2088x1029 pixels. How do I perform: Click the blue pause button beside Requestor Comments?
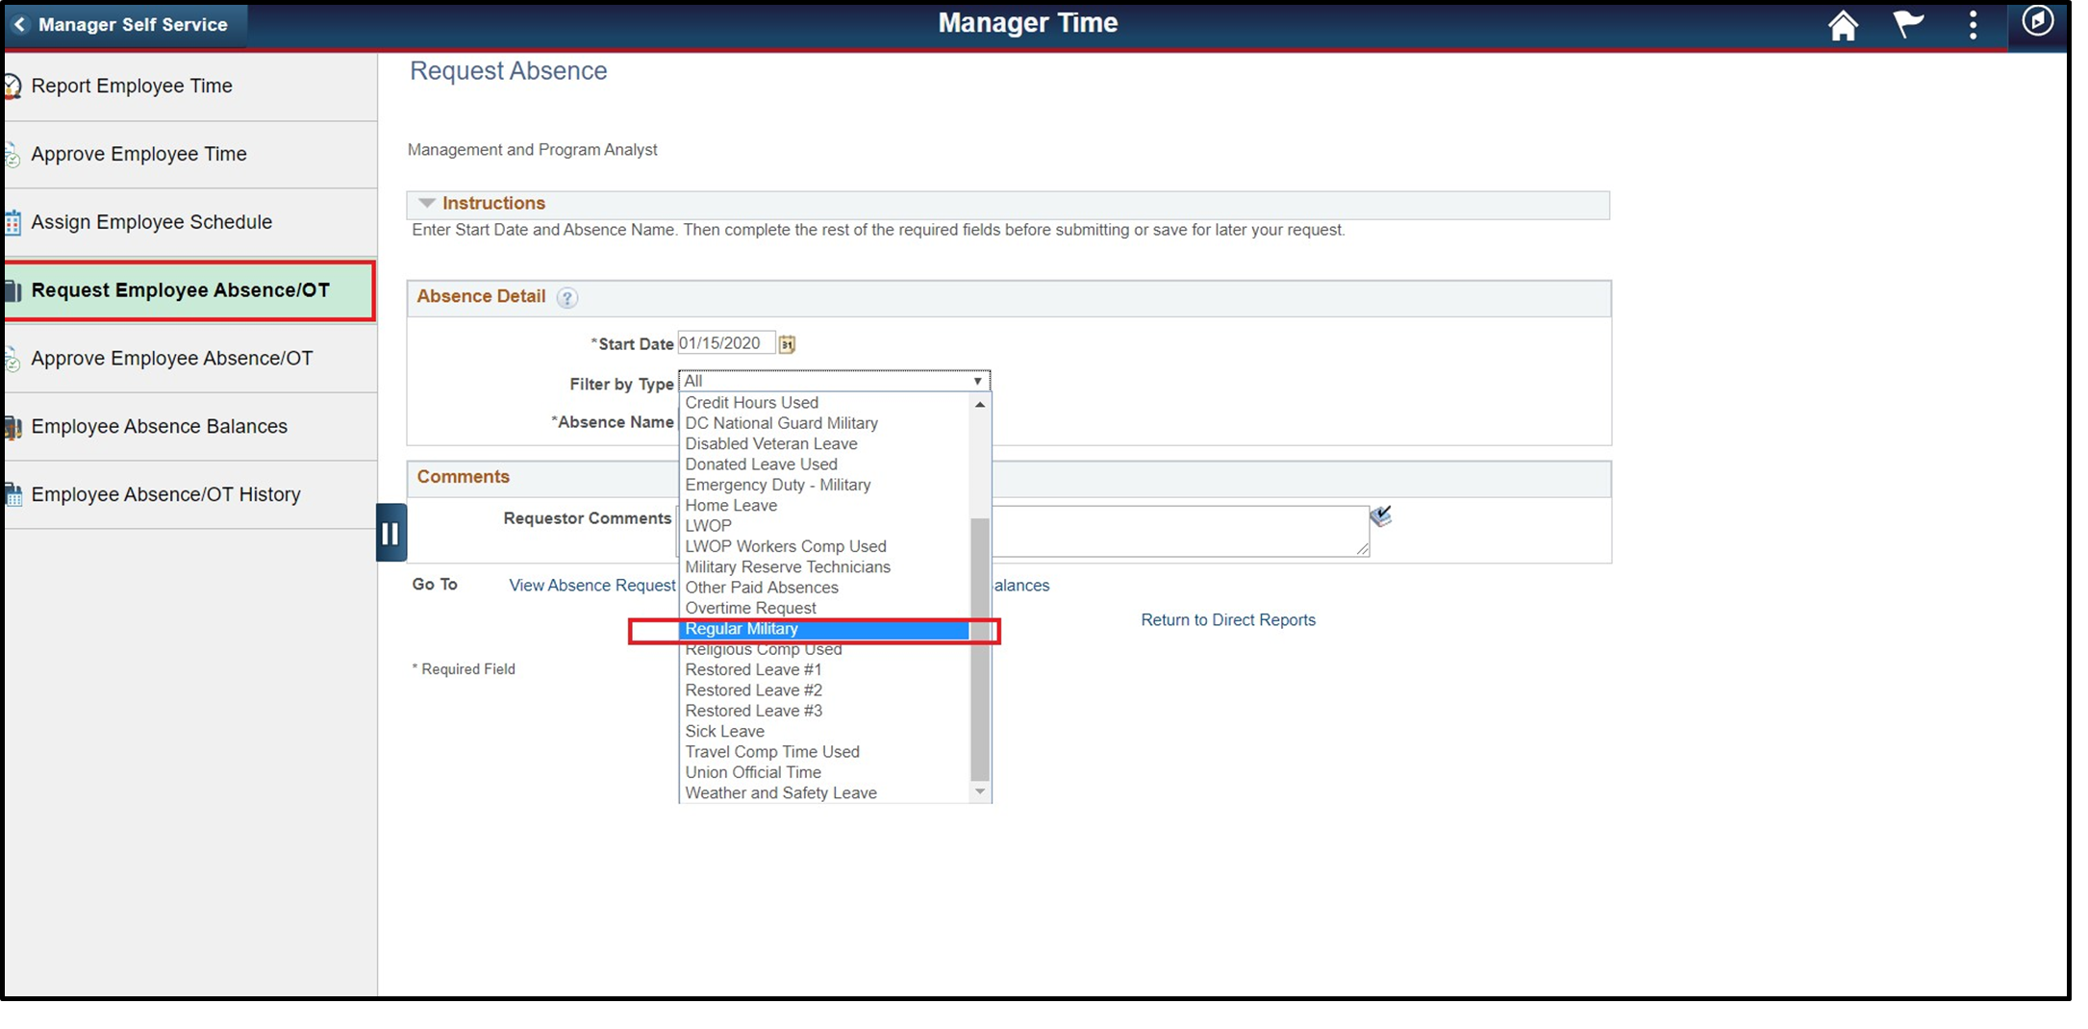click(390, 531)
